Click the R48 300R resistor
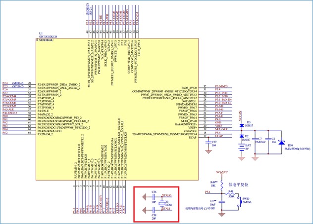Image resolution: width=313 pixels, height=224 pixels. pyautogui.click(x=230, y=193)
